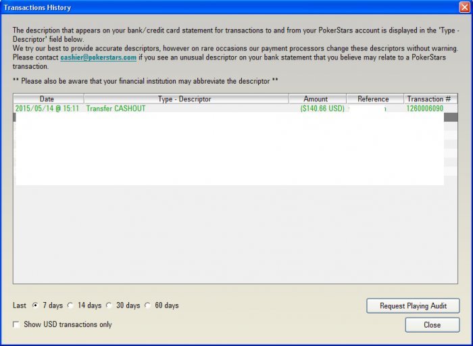Viewport: 473px width, 346px height.
Task: Click the Reference column header
Action: [375, 99]
